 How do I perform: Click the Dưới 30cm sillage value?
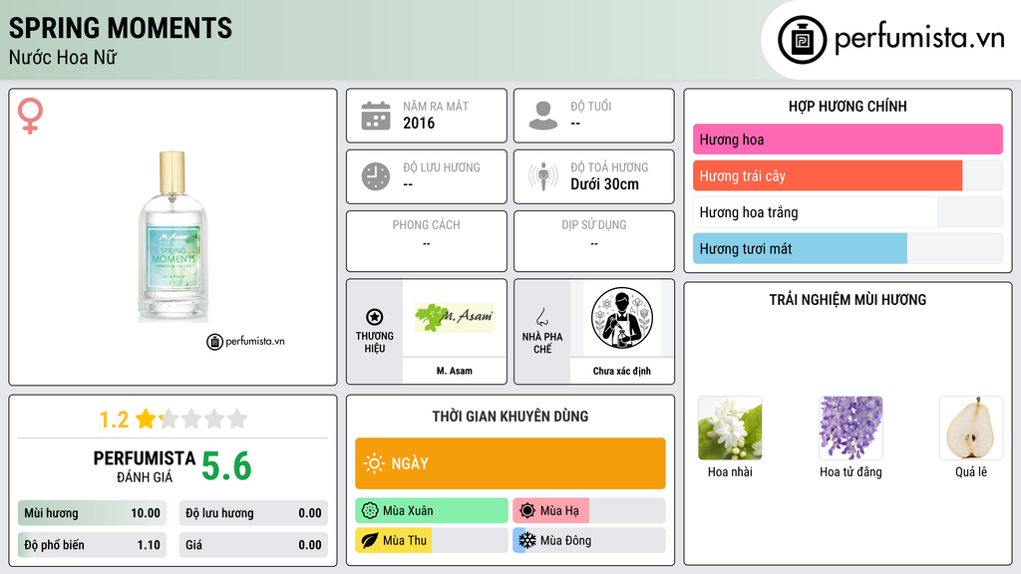(605, 184)
